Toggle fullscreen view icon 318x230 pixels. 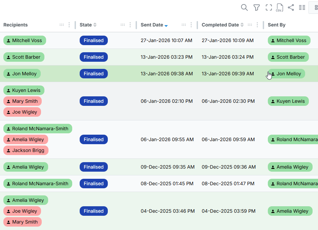[269, 7]
